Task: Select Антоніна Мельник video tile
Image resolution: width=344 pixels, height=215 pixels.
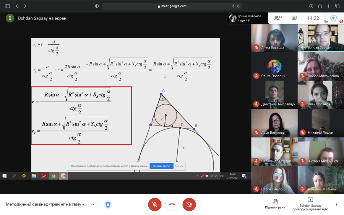Action: pos(321,180)
